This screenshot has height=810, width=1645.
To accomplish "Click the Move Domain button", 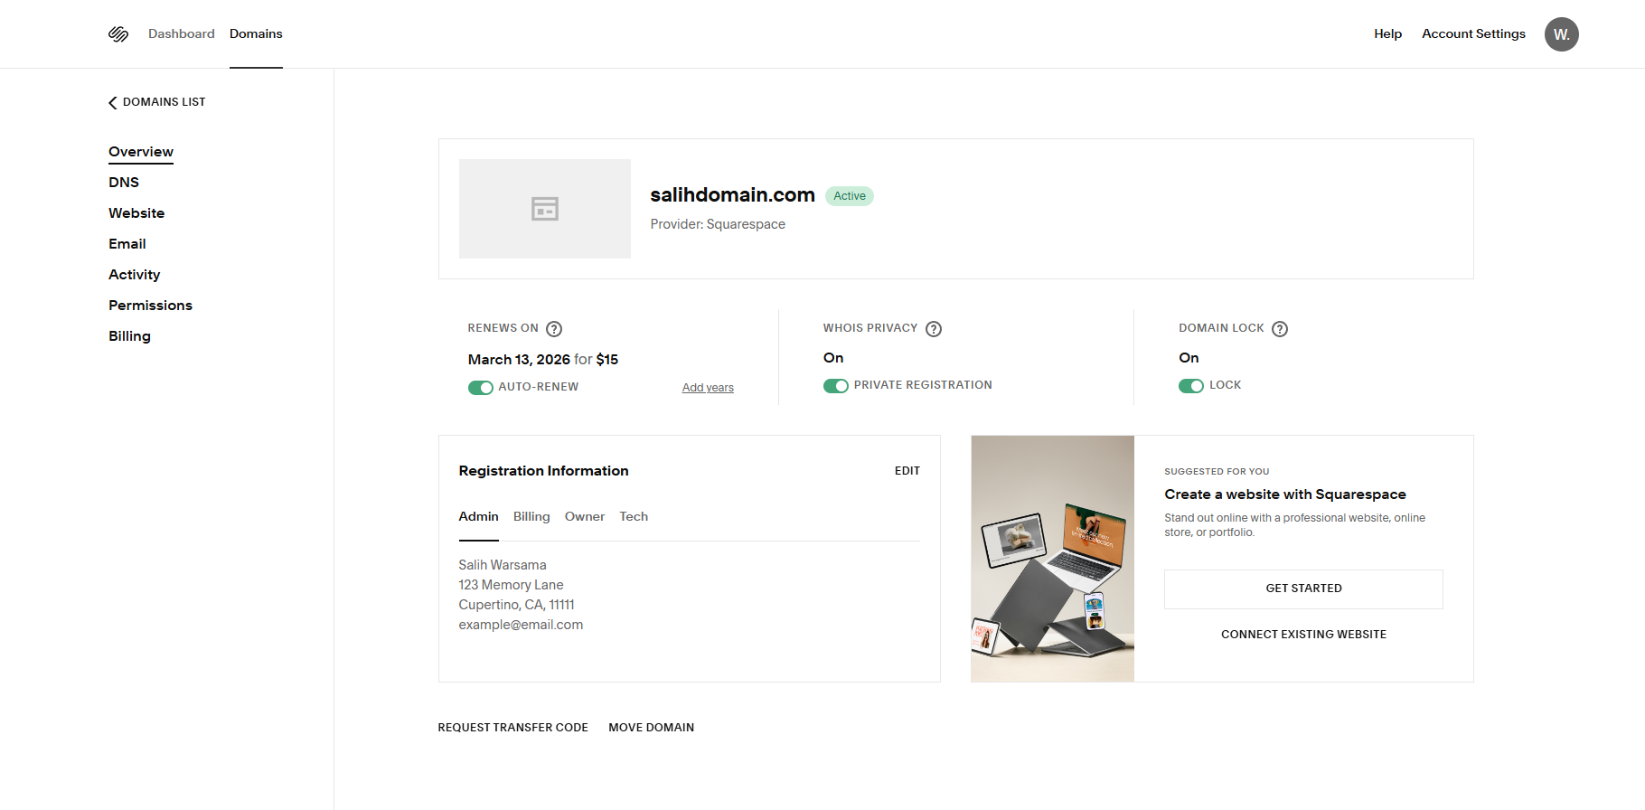I will click(x=652, y=728).
